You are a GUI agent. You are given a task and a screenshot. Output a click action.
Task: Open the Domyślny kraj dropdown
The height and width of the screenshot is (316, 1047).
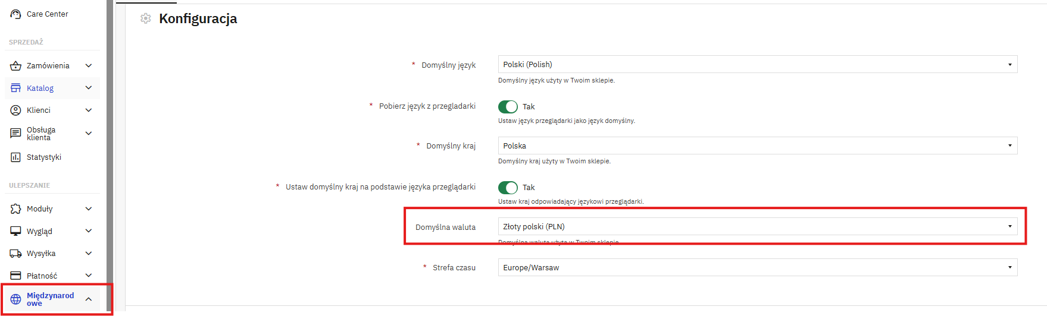click(x=757, y=146)
